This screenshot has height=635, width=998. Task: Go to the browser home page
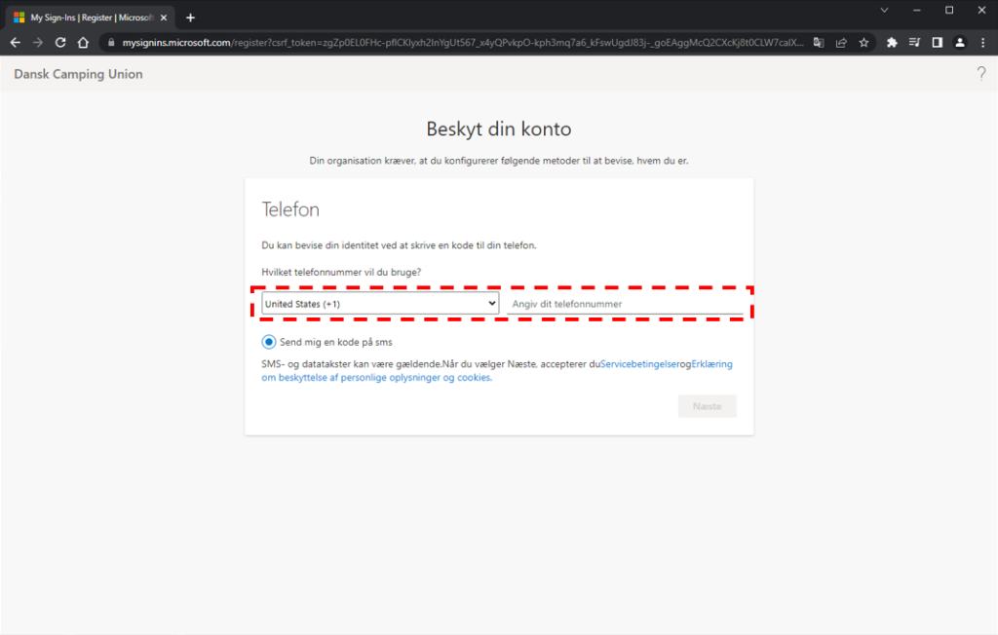click(84, 43)
